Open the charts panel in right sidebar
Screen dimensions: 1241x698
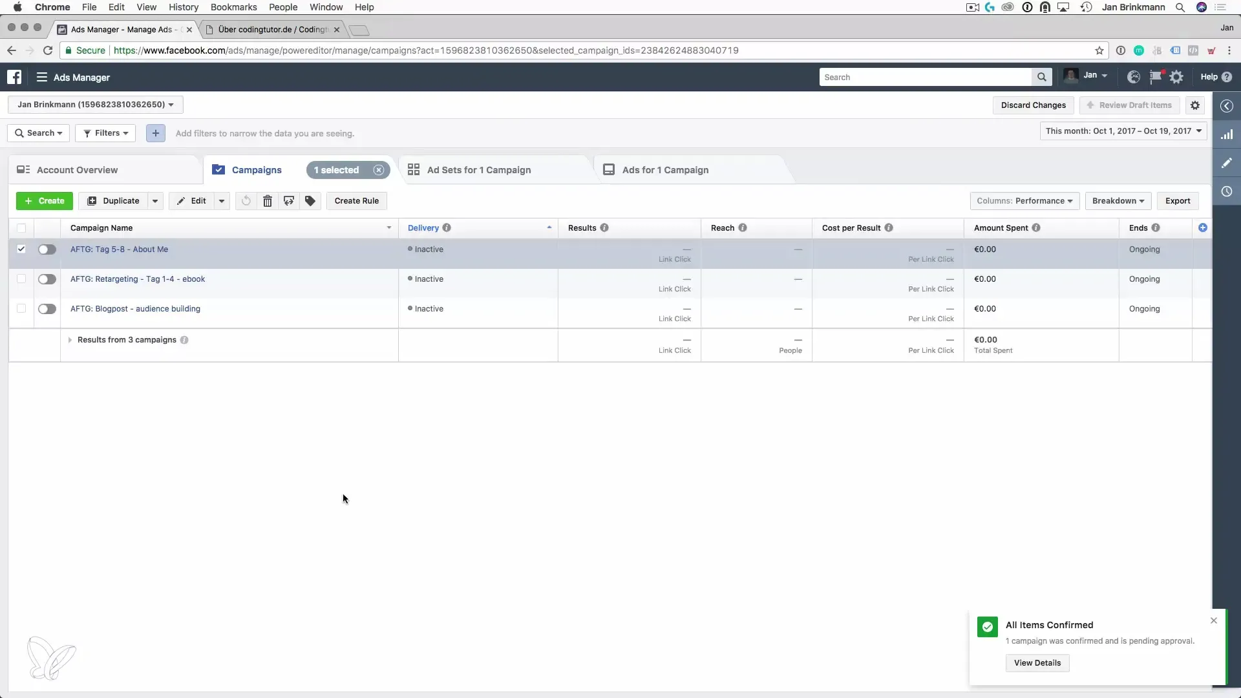tap(1227, 134)
